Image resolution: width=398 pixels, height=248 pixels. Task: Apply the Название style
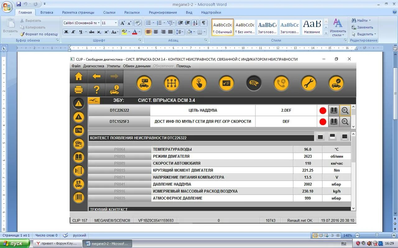(x=312, y=27)
